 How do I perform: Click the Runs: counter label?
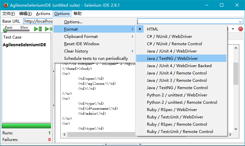click(8, 133)
